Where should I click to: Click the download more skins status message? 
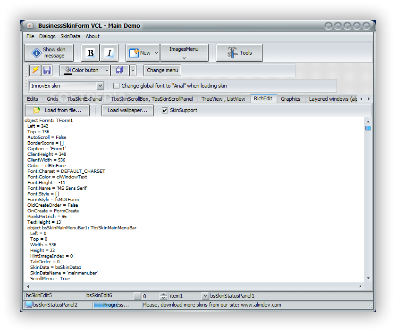coord(211,305)
